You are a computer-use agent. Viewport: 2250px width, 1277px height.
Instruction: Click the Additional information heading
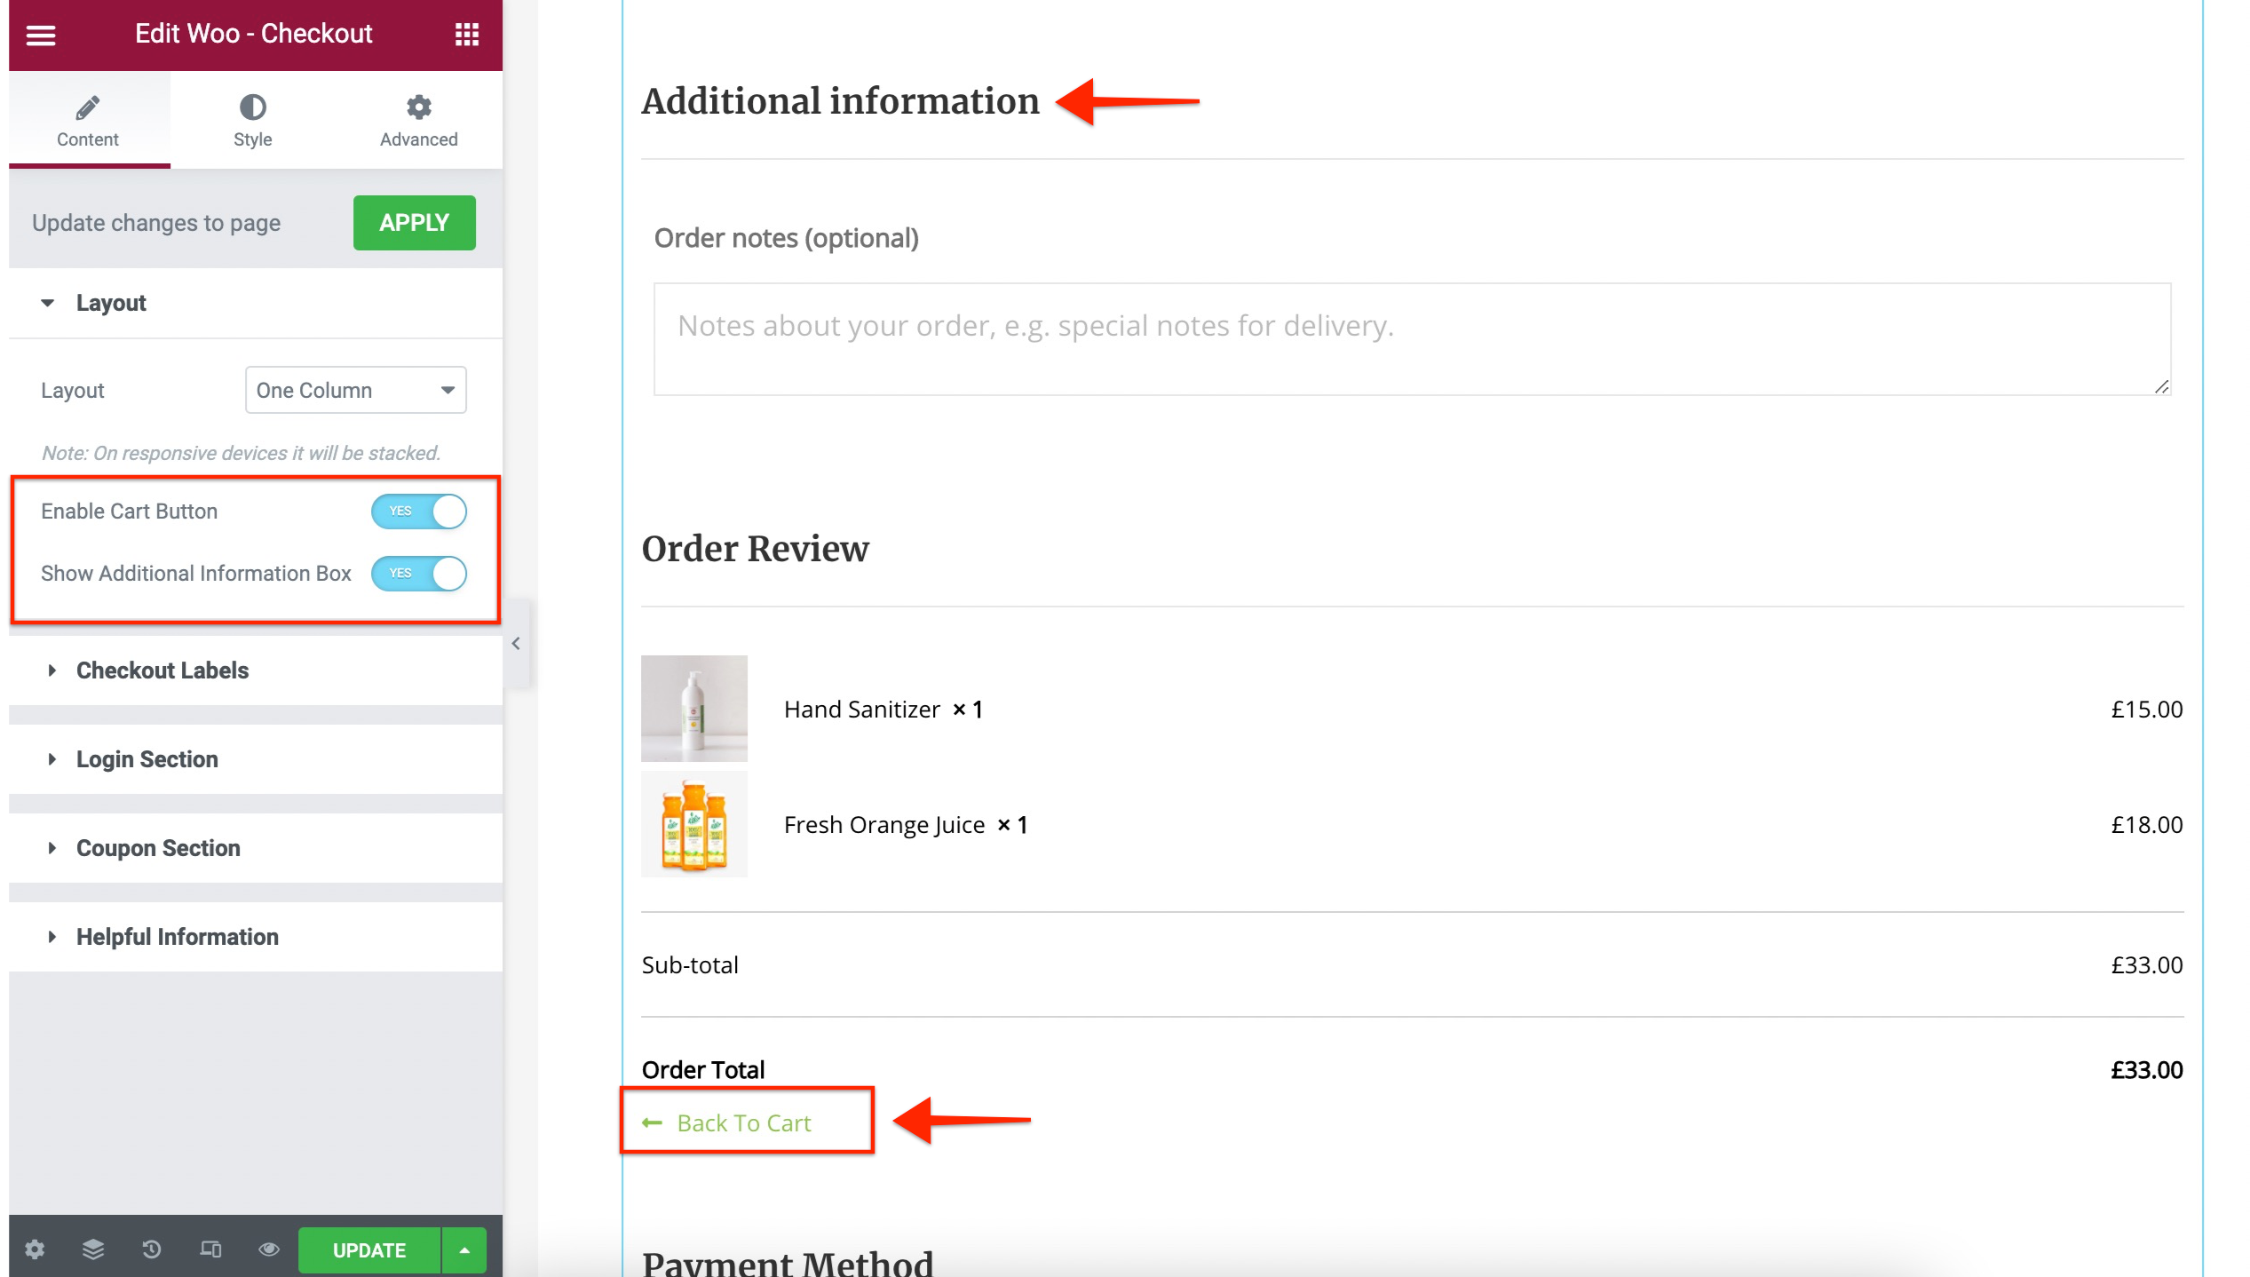(x=840, y=101)
